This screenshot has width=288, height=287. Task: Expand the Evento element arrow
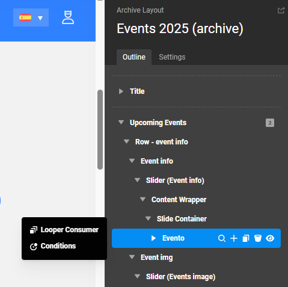click(x=153, y=238)
